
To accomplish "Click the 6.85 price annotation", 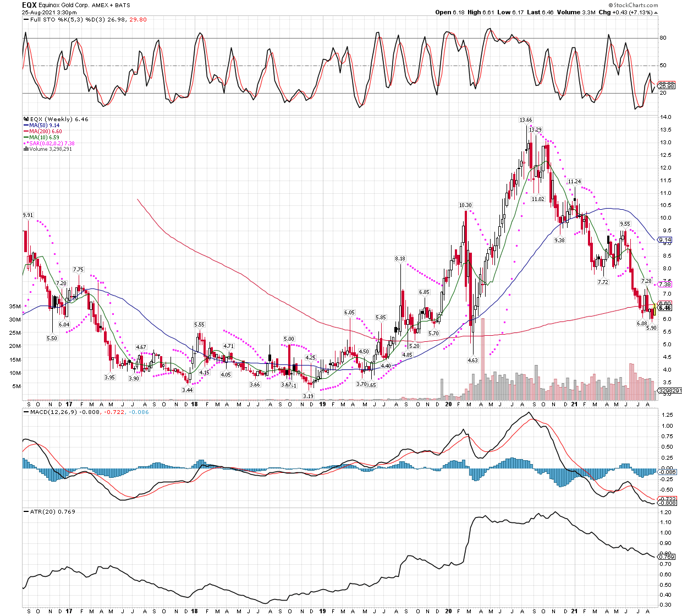I will pyautogui.click(x=424, y=292).
